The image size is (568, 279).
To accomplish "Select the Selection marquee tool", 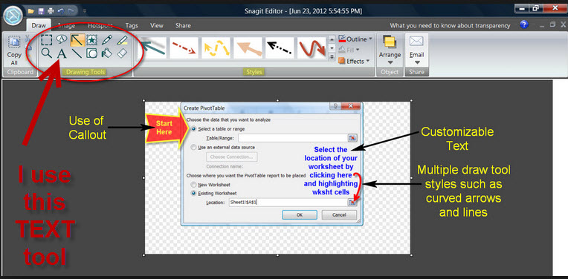I will pos(46,39).
